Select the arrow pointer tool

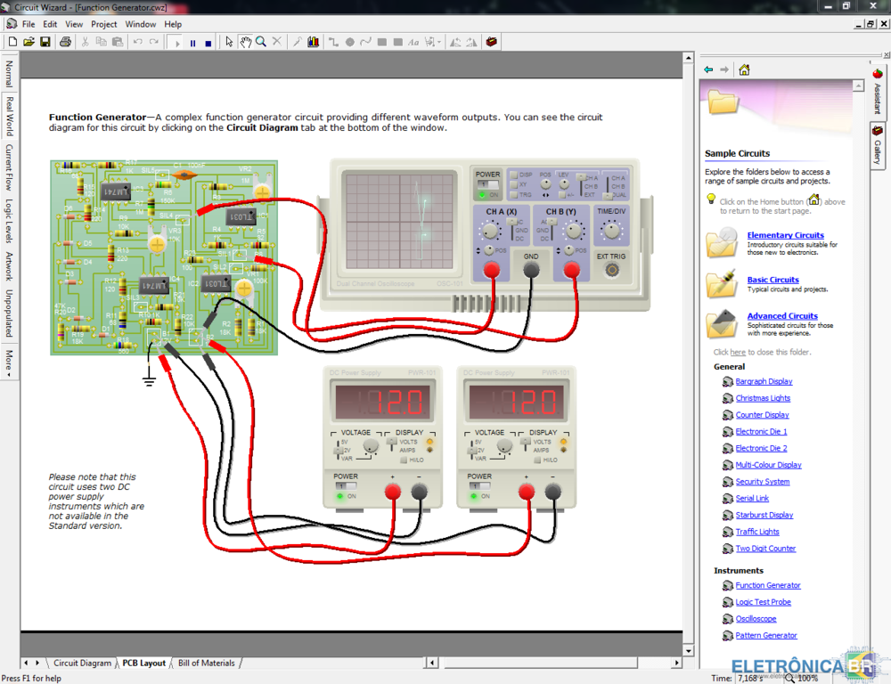(x=229, y=42)
